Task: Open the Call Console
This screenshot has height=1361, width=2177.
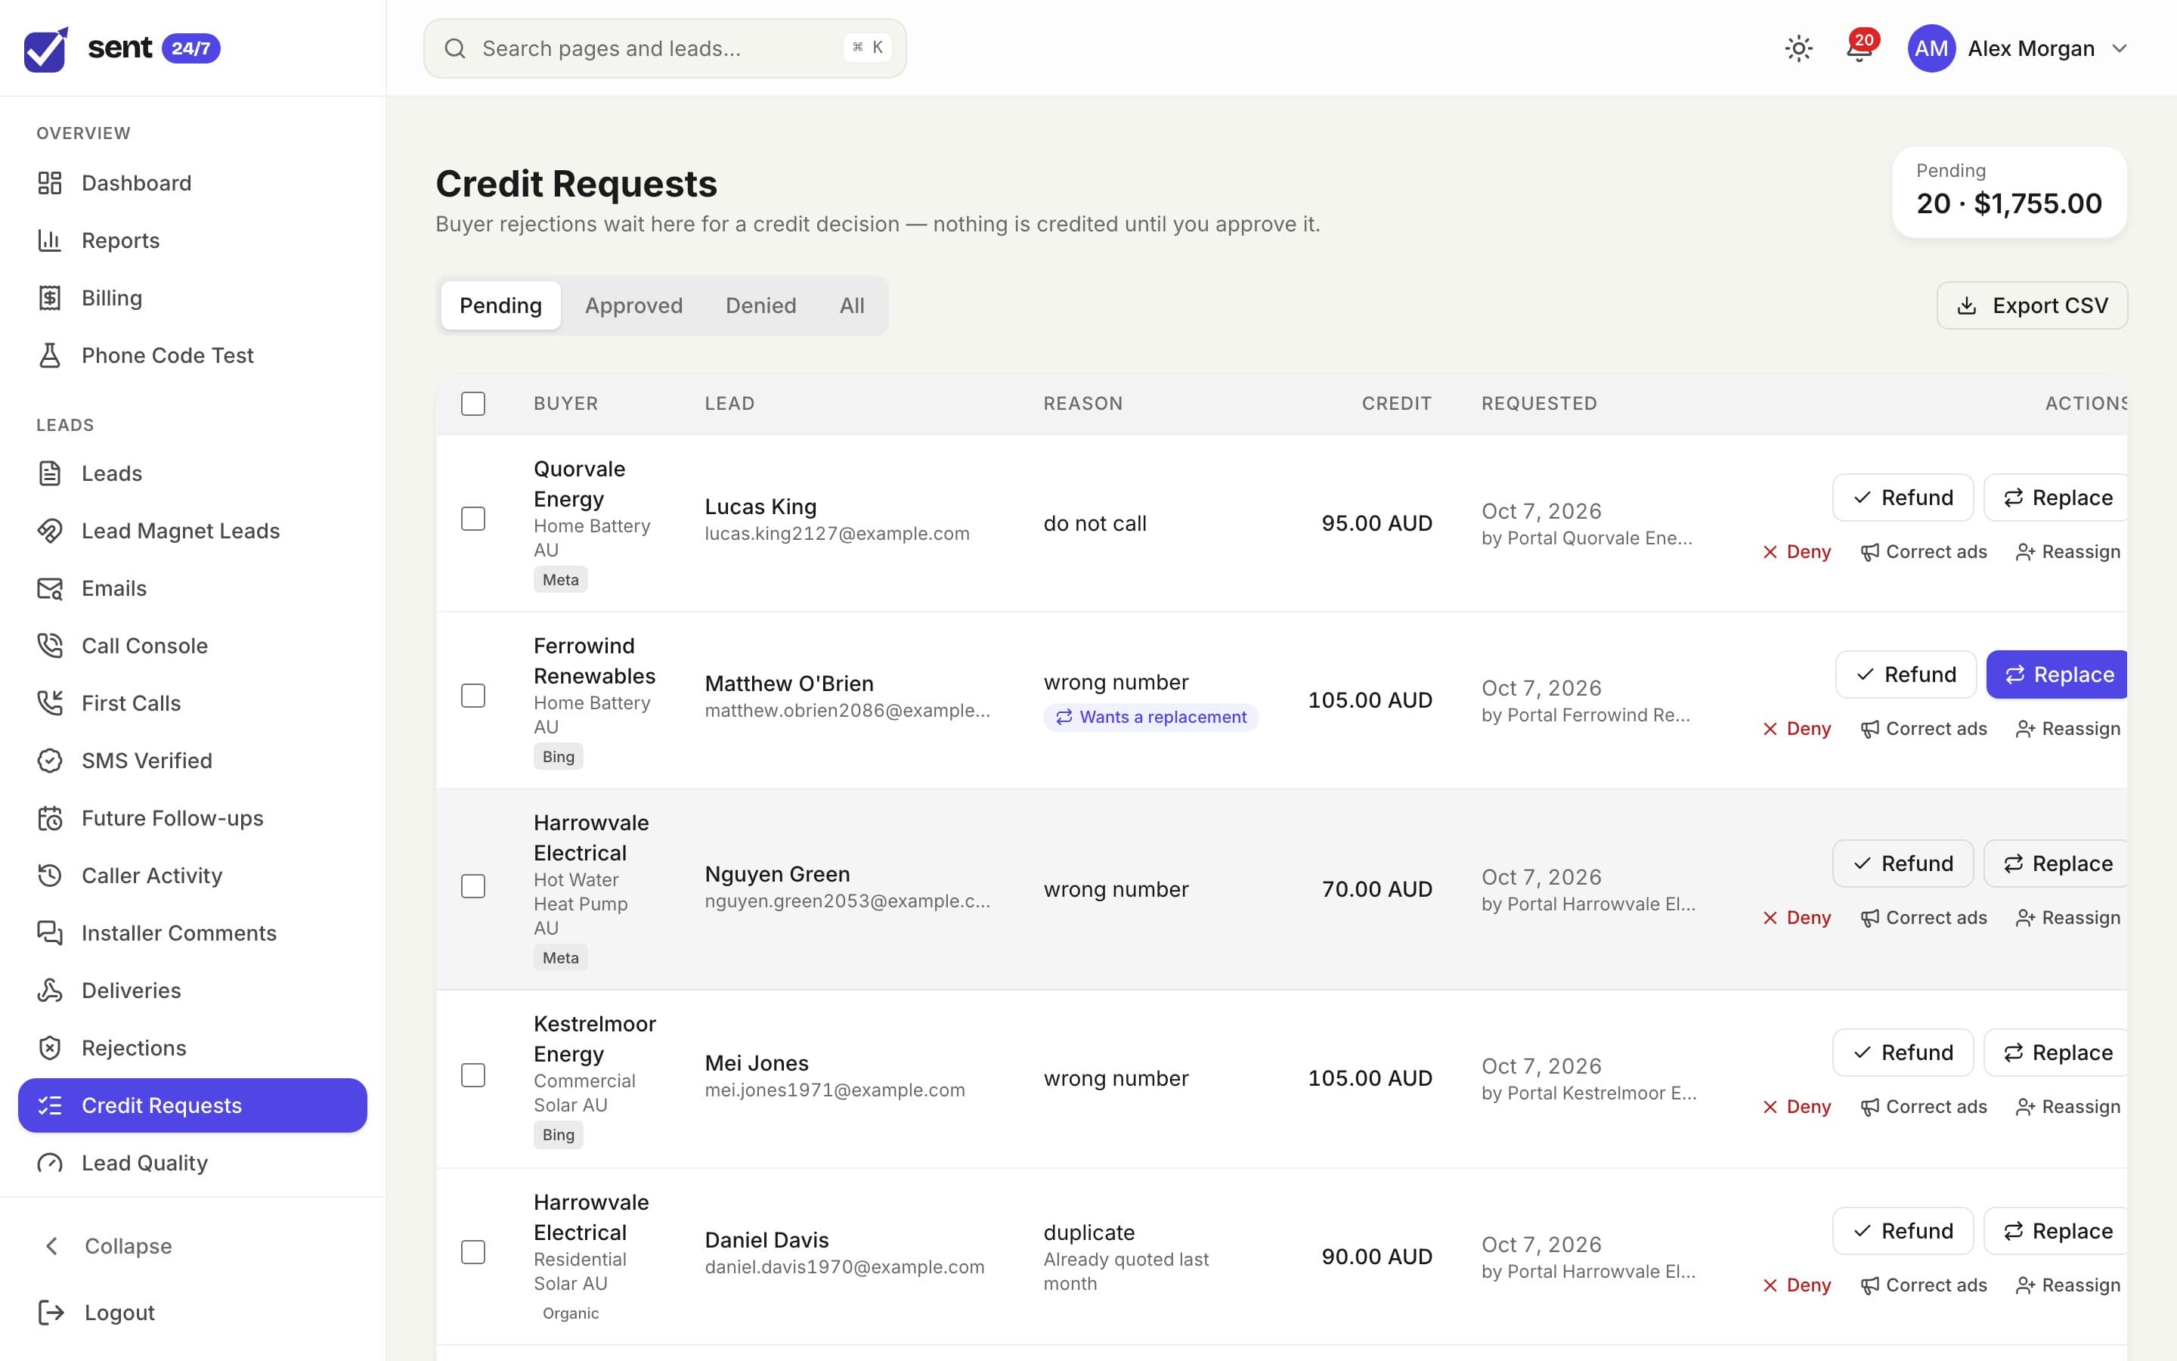Action: pos(193,646)
